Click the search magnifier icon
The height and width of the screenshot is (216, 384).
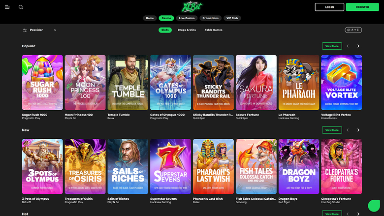(21, 7)
